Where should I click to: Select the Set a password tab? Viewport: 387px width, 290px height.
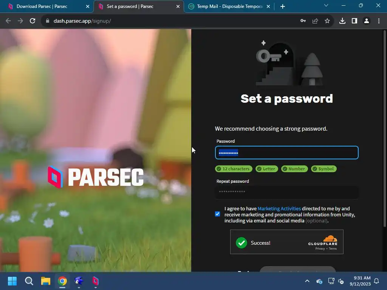(139, 6)
